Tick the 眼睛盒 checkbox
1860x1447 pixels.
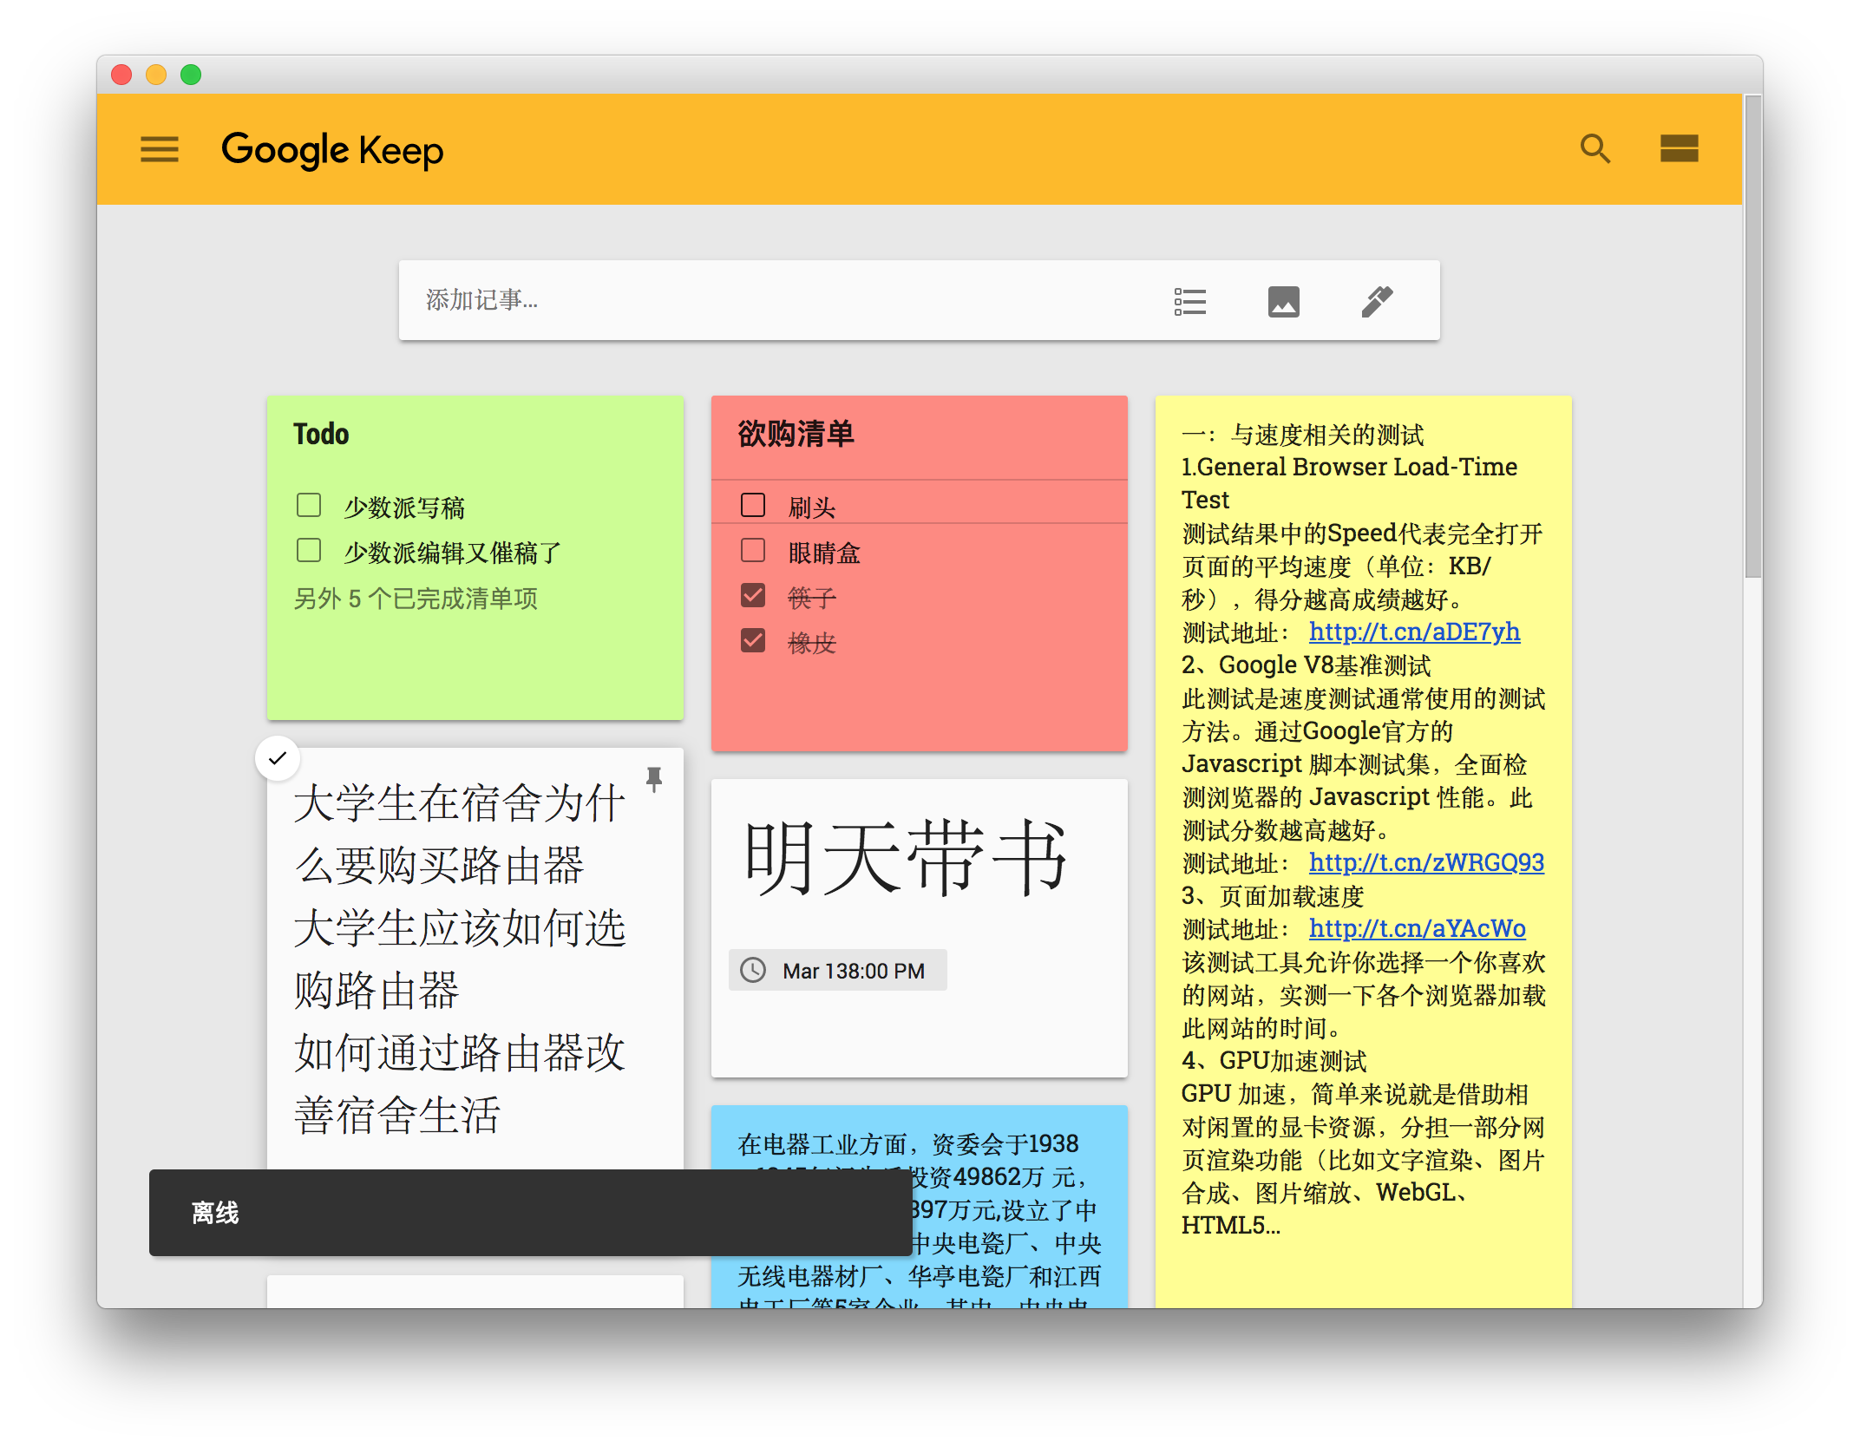tap(753, 550)
